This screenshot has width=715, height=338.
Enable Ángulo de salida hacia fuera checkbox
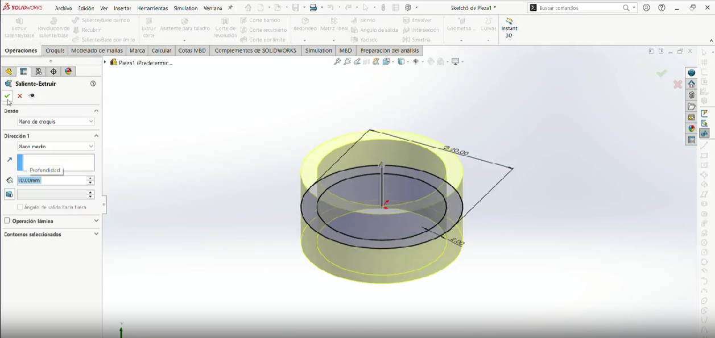click(x=20, y=207)
